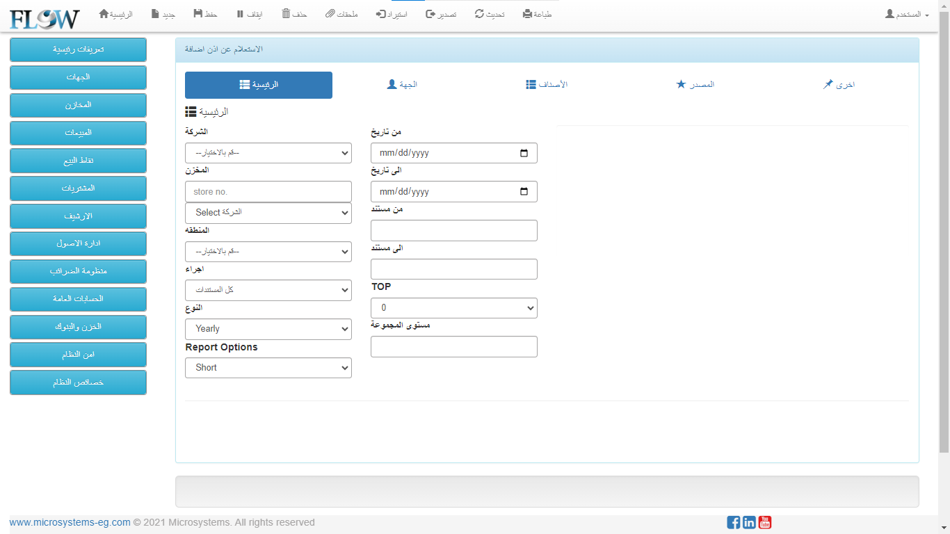The height and width of the screenshot is (534, 950).
Task: Switch to the المصدر (Source) tab
Action: click(x=695, y=85)
